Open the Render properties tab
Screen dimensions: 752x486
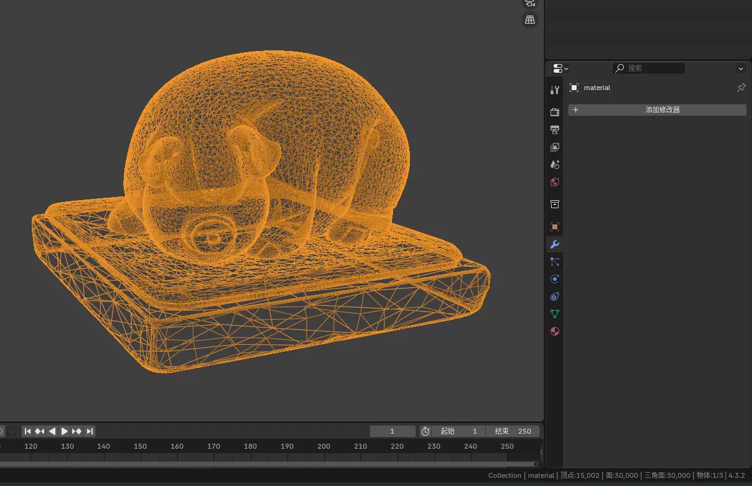[555, 112]
